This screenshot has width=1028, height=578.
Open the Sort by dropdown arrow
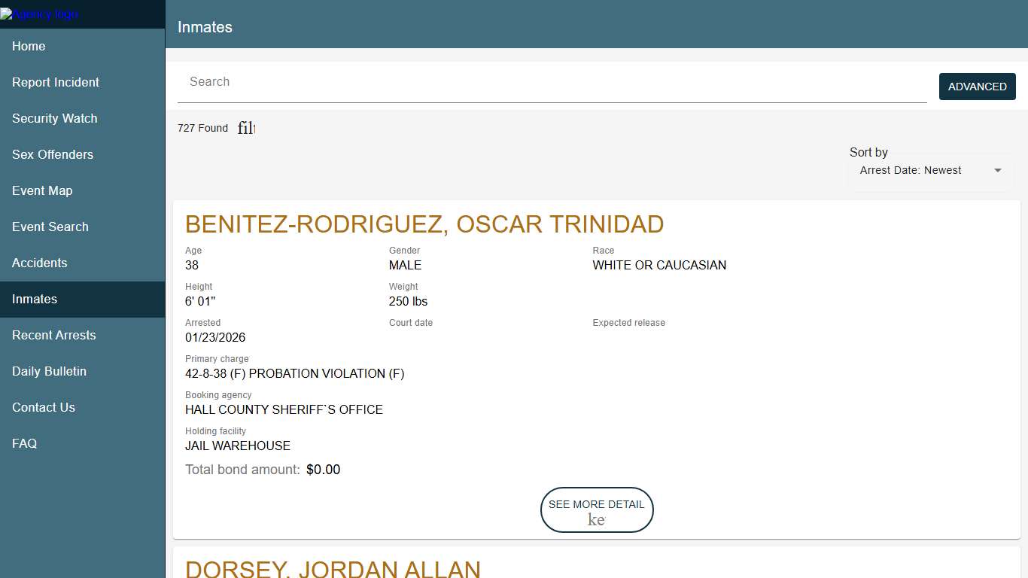point(997,170)
